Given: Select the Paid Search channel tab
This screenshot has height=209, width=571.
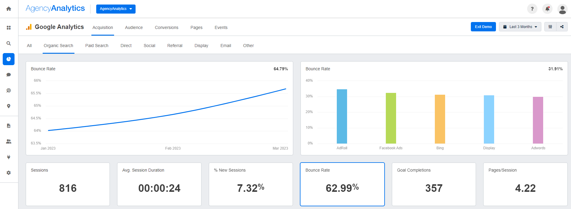Looking at the screenshot, I should pyautogui.click(x=97, y=46).
